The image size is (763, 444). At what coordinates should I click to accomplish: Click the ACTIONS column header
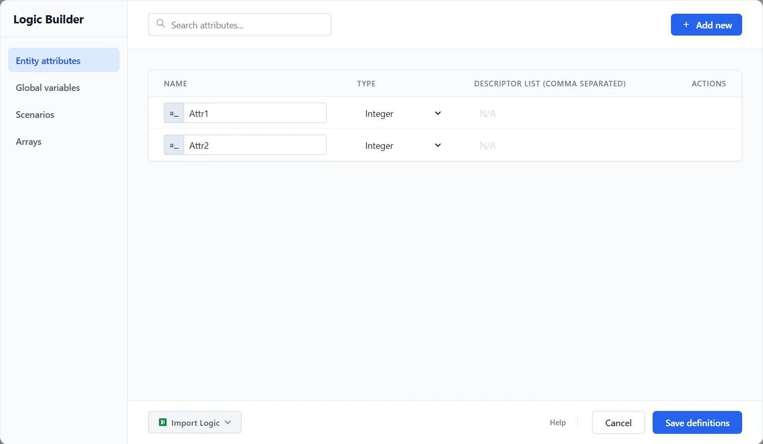(709, 83)
